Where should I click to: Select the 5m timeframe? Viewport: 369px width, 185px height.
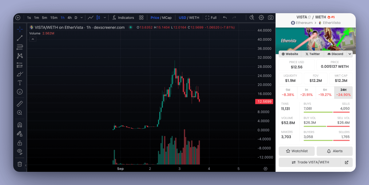(45, 18)
